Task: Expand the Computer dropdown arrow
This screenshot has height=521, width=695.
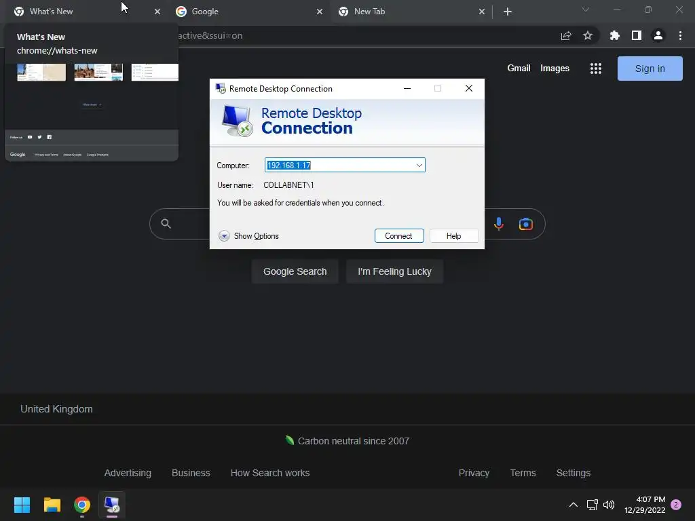Action: tap(419, 166)
